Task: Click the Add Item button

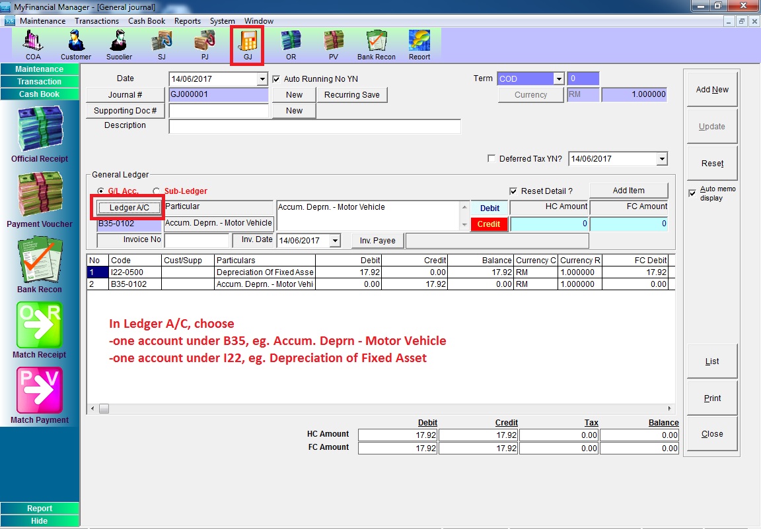Action: 628,191
